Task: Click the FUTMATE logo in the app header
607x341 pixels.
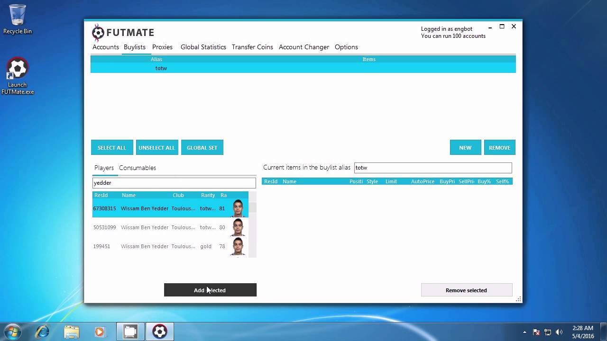Action: click(123, 33)
